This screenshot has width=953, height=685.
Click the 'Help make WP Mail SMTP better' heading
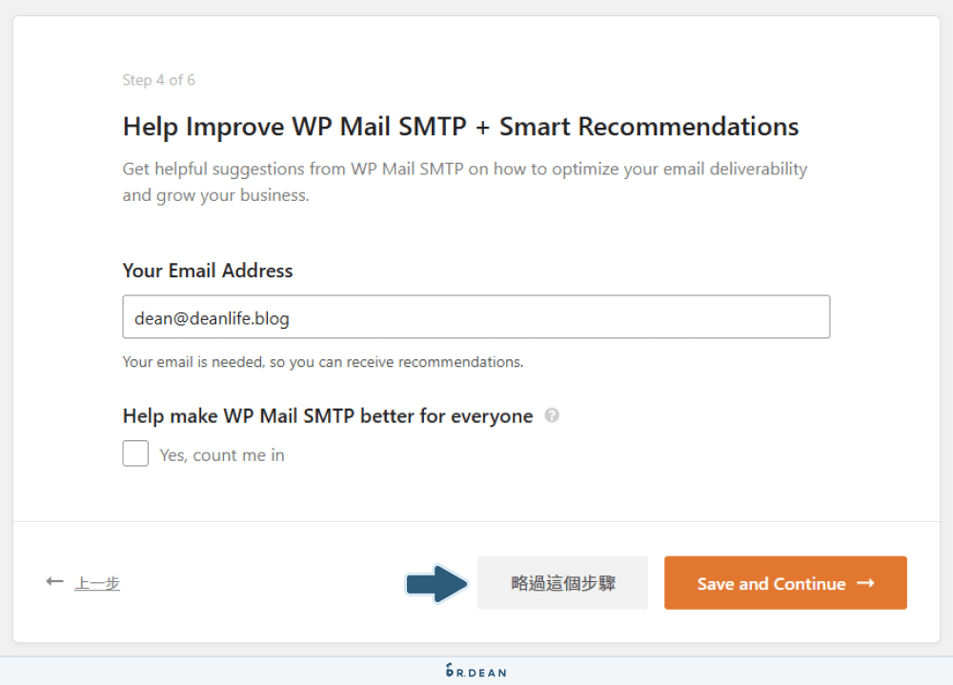pos(327,415)
